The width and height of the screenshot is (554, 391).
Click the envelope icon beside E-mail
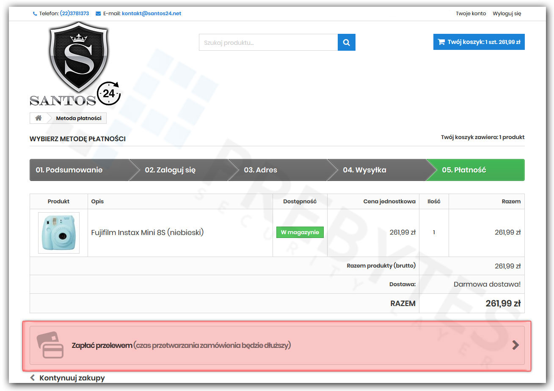coord(98,14)
